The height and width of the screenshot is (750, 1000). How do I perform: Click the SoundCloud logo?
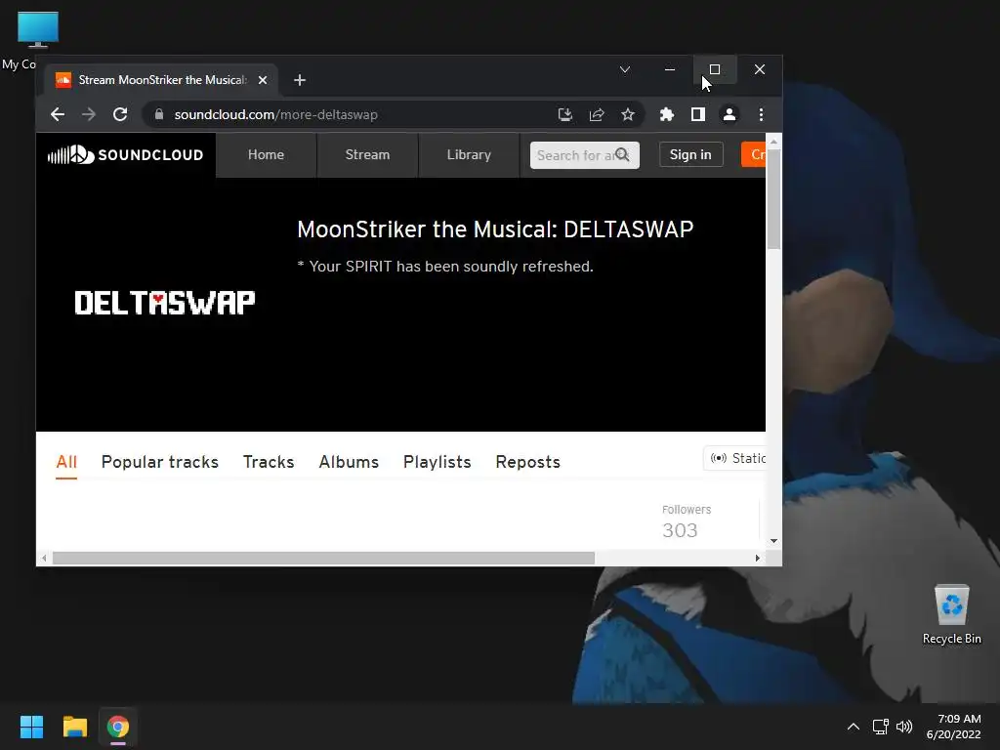pos(125,155)
